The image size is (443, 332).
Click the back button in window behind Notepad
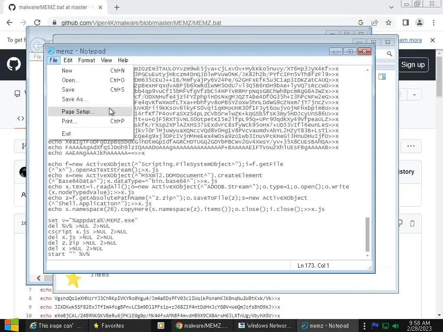tap(37, 45)
